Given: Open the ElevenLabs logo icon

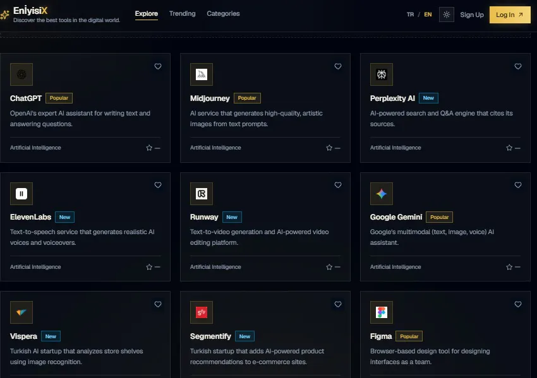Looking at the screenshot, I should (x=21, y=194).
